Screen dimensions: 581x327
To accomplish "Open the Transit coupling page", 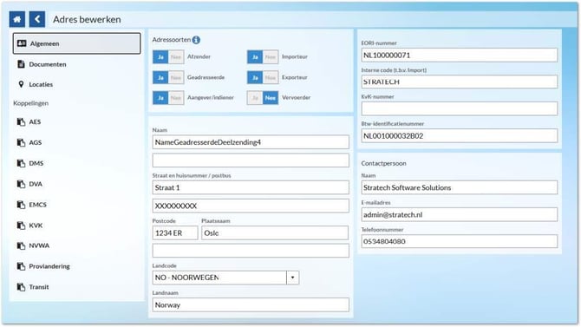I will click(76, 287).
